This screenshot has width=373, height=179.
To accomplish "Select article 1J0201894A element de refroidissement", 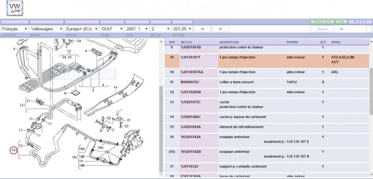I will pos(267,128).
